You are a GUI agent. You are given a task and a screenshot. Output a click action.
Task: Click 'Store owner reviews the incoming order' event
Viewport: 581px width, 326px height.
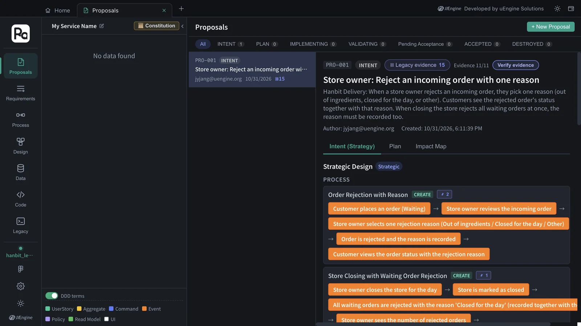pos(499,209)
